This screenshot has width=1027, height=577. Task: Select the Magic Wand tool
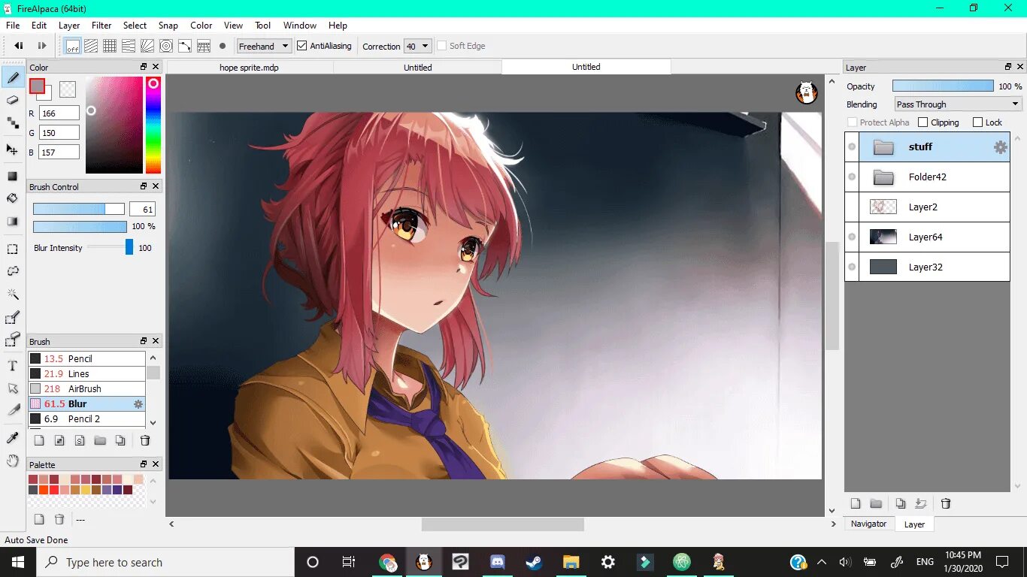tap(13, 294)
